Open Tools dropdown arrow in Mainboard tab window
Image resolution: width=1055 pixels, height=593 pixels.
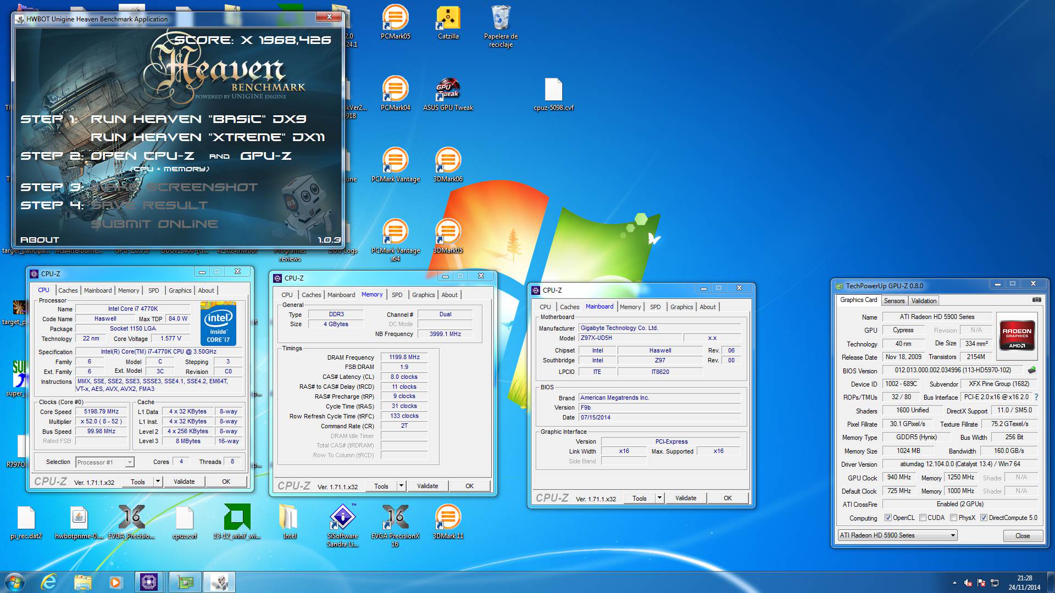tap(659, 498)
